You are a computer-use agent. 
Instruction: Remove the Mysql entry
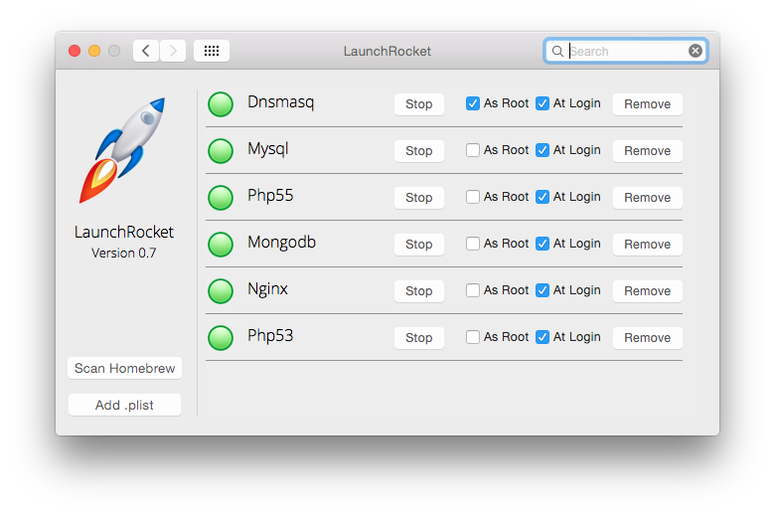(x=647, y=150)
